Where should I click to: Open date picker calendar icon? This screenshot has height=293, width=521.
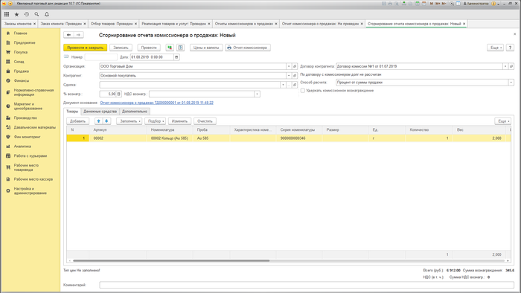(x=176, y=57)
